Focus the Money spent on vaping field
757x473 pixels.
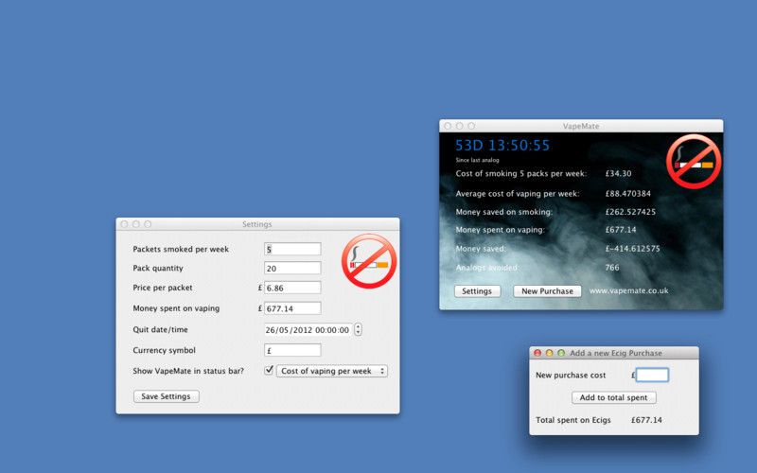(x=292, y=308)
